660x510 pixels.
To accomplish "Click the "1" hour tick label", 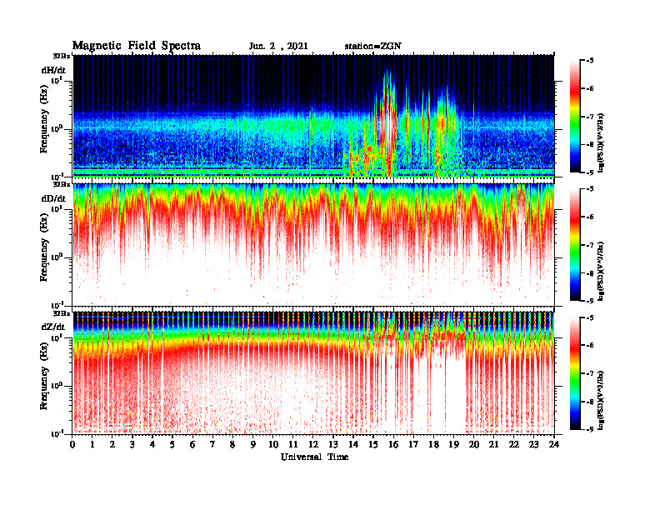I will click(92, 444).
